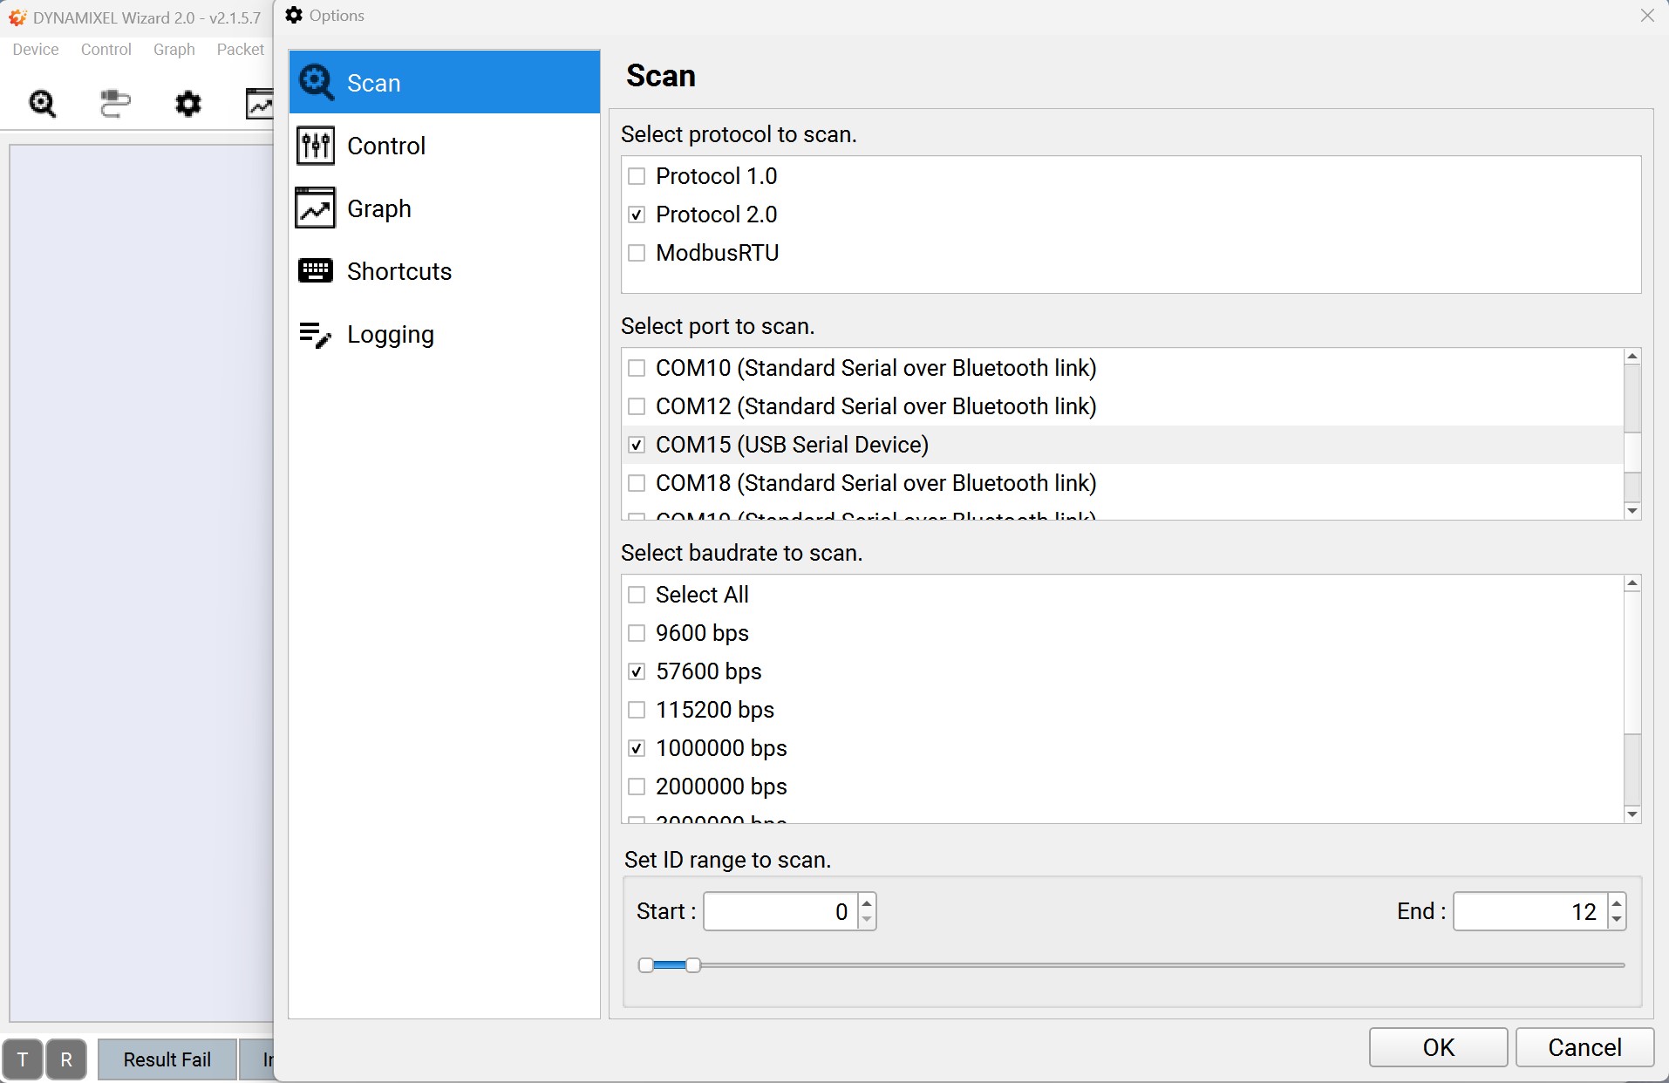Click the R indicator button in status bar
The width and height of the screenshot is (1669, 1083).
coord(66,1059)
